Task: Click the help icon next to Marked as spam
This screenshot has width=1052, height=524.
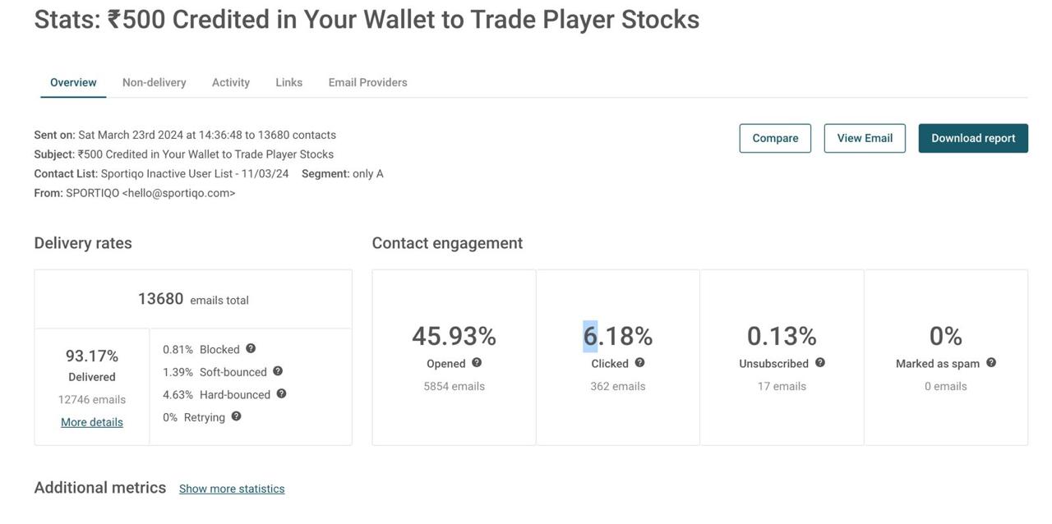Action: click(x=991, y=362)
